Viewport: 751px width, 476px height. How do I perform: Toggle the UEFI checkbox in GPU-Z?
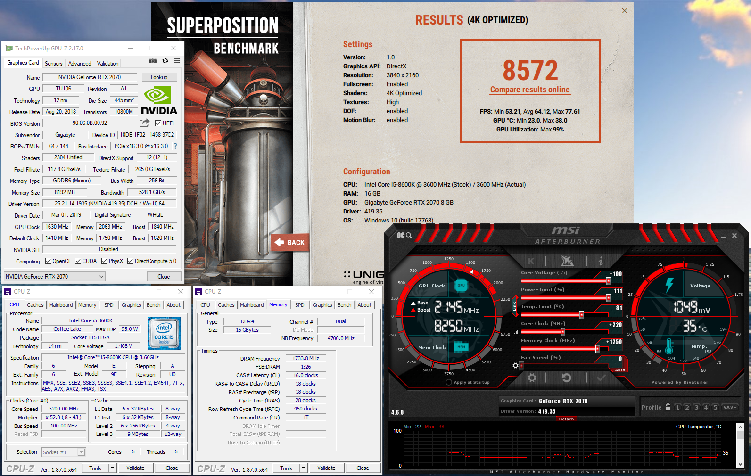tap(158, 123)
